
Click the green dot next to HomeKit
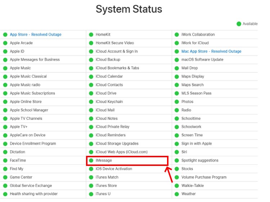tap(91, 35)
